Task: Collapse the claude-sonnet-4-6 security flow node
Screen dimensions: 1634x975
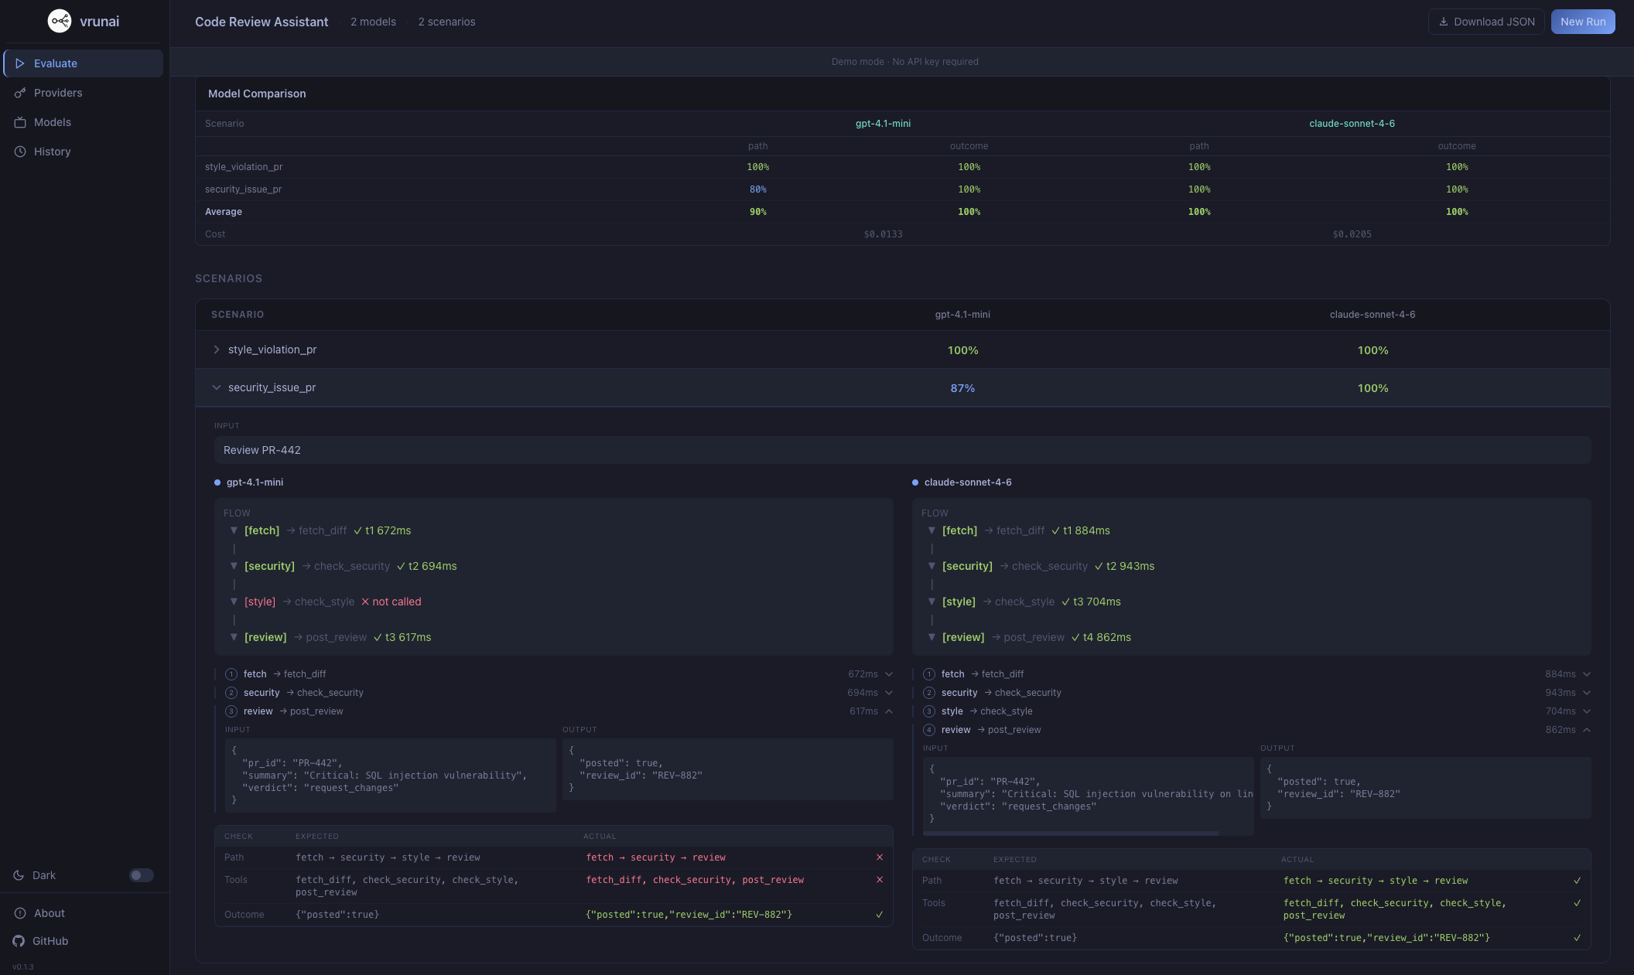Action: click(x=932, y=566)
